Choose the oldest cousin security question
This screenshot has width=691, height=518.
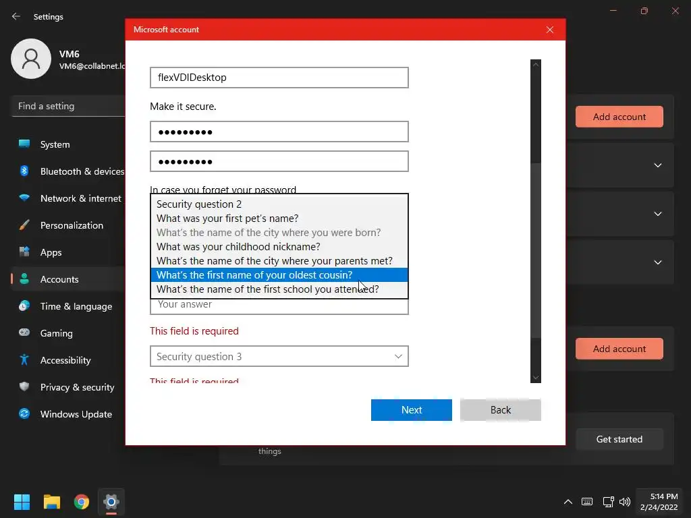click(279, 275)
